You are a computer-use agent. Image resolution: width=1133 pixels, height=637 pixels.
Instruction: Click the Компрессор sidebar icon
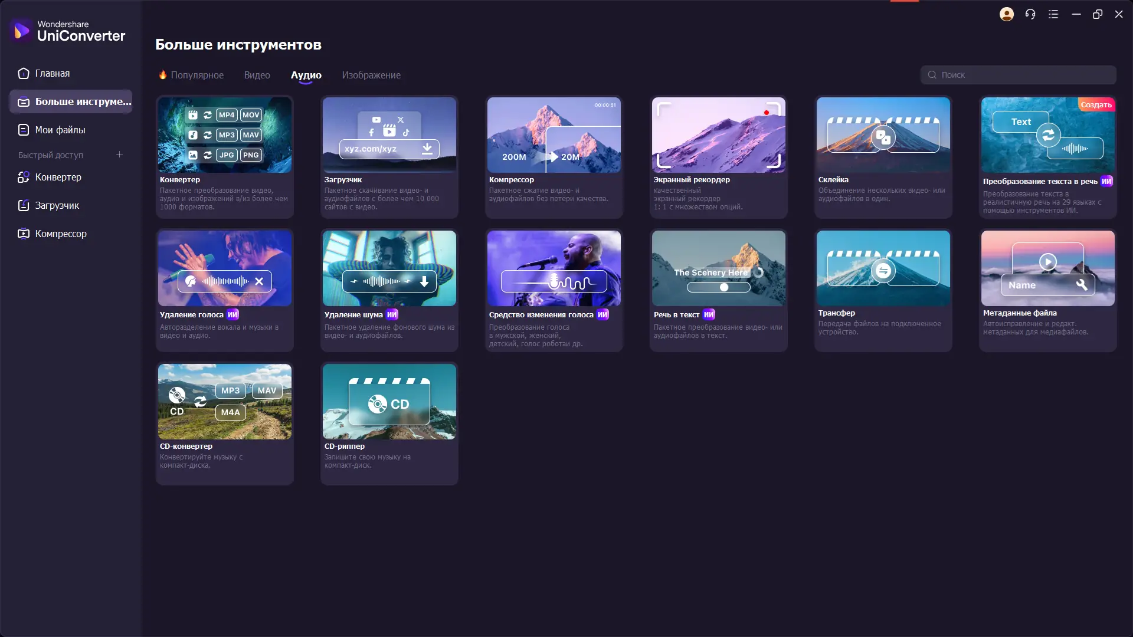coord(24,234)
